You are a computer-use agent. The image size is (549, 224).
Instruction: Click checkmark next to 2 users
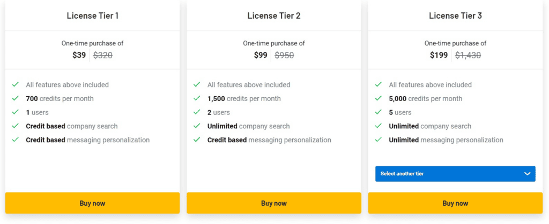[x=197, y=112]
